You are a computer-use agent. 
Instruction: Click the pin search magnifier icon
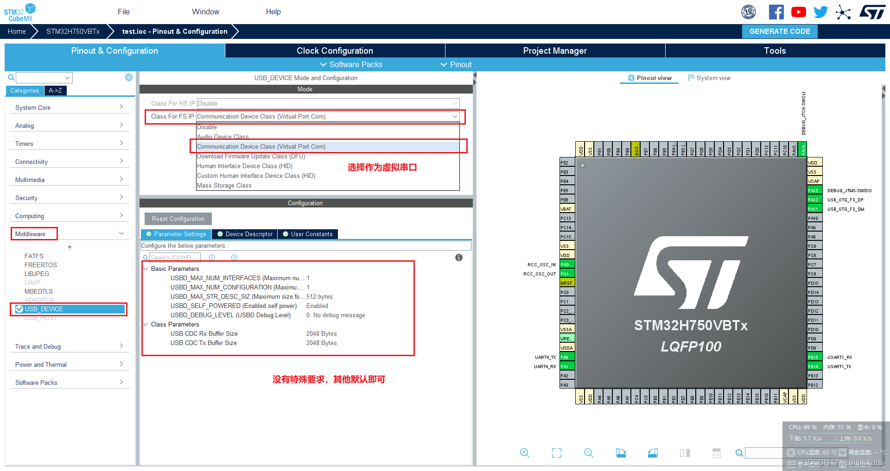[x=739, y=453]
